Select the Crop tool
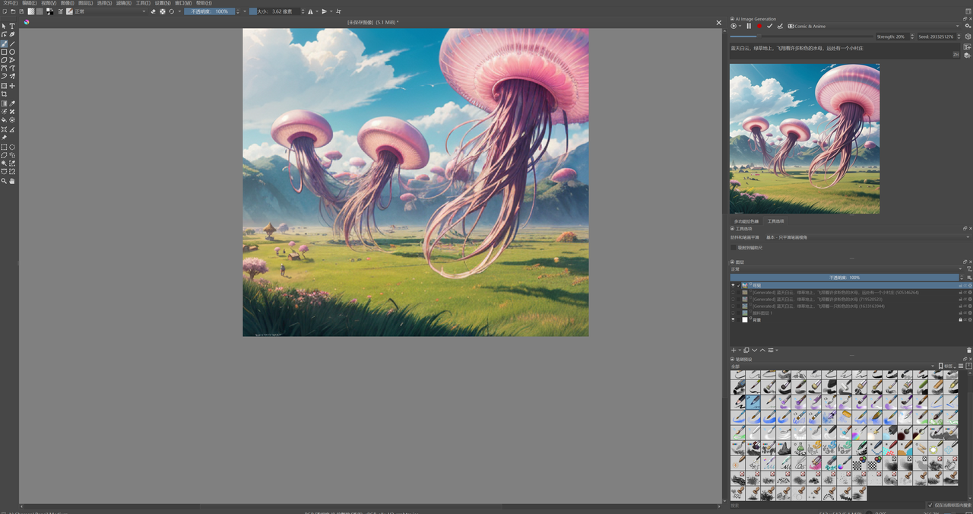Viewport: 973px width, 514px height. tap(4, 94)
